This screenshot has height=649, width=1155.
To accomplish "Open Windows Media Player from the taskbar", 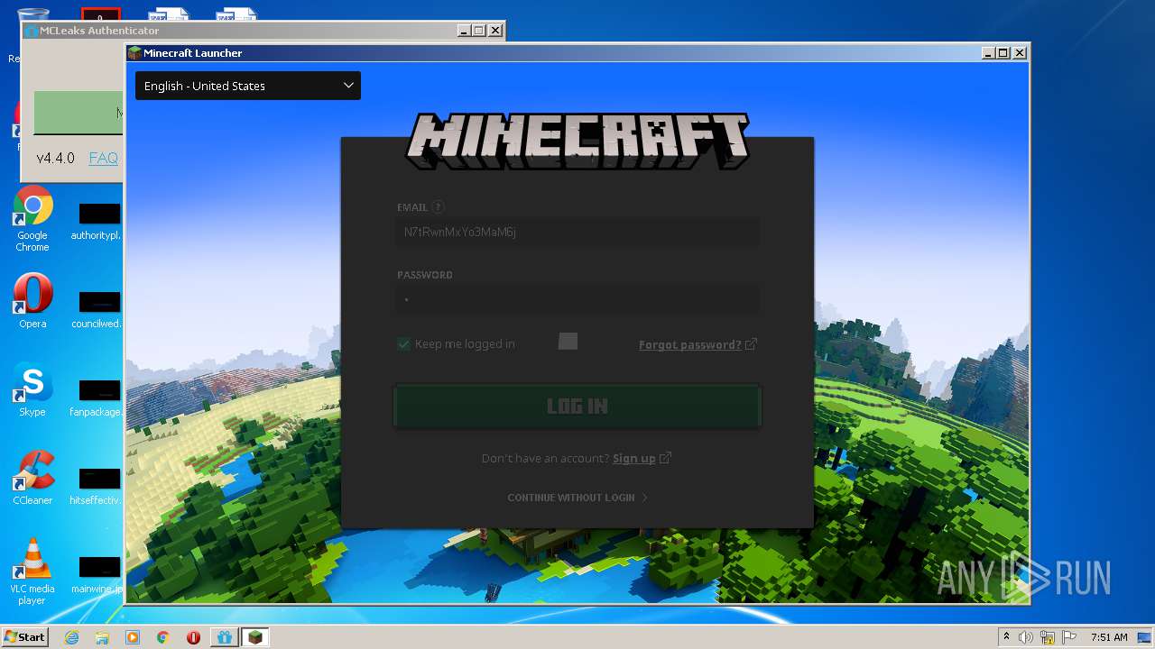I will pyautogui.click(x=133, y=637).
